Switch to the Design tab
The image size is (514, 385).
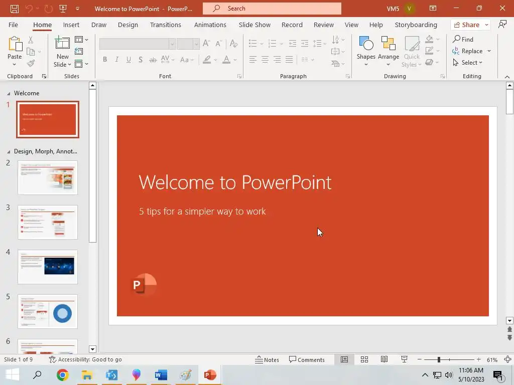coord(128,25)
